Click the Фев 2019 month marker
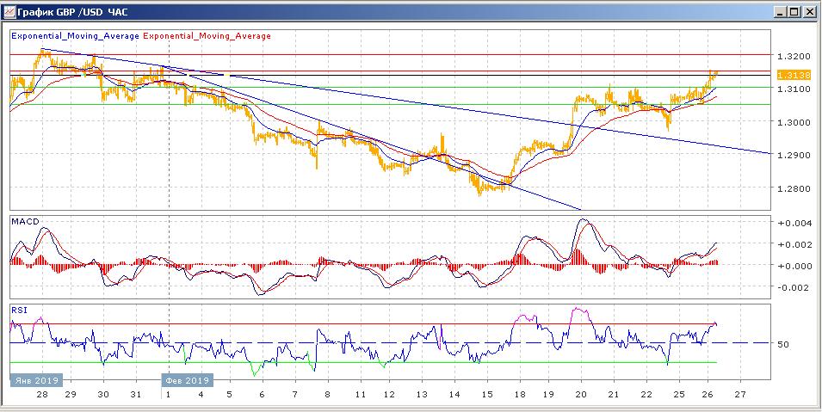Screen dimensions: 822x412 [x=186, y=380]
